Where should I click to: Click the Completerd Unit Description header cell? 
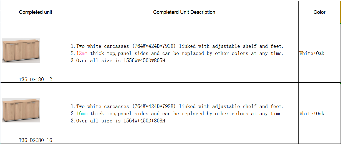click(x=184, y=12)
